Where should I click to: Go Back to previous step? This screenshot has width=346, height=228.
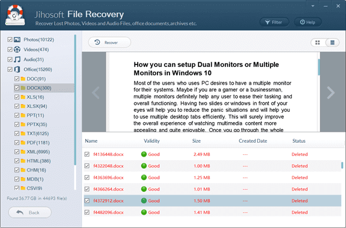pos(30,212)
